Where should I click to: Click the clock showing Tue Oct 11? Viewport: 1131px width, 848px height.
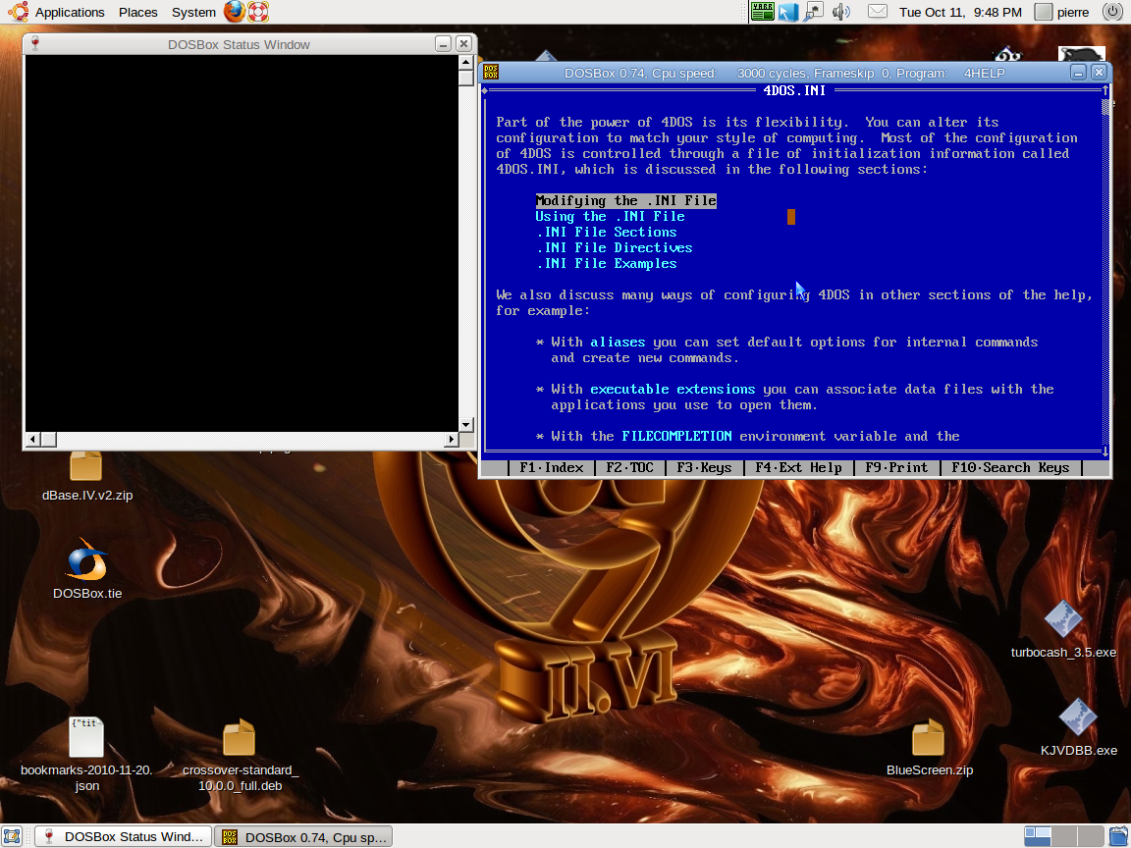coord(960,12)
